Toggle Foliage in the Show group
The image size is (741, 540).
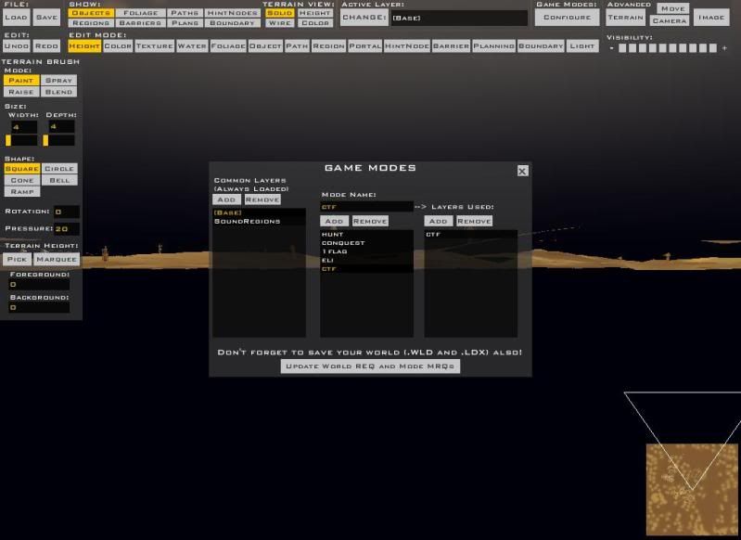click(140, 13)
